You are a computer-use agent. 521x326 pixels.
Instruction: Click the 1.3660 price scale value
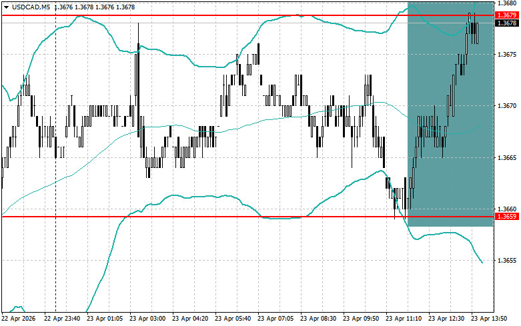pos(507,209)
